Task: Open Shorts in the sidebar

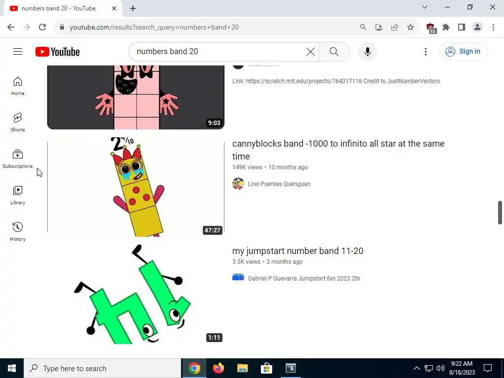Action: (18, 123)
